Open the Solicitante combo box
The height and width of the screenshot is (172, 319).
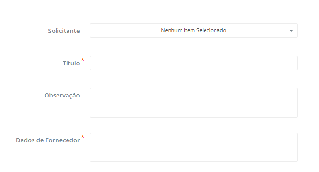pyautogui.click(x=194, y=31)
